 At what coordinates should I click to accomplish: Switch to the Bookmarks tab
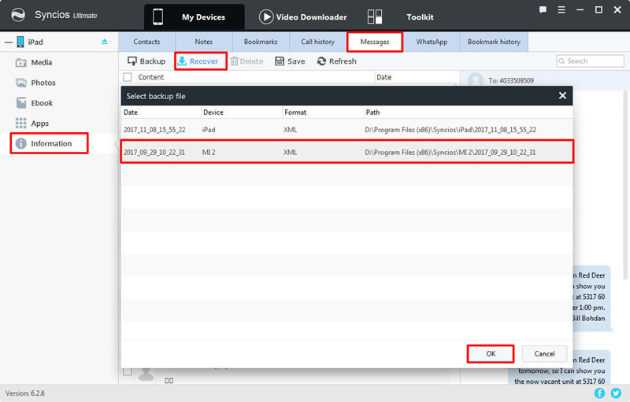[x=261, y=42]
